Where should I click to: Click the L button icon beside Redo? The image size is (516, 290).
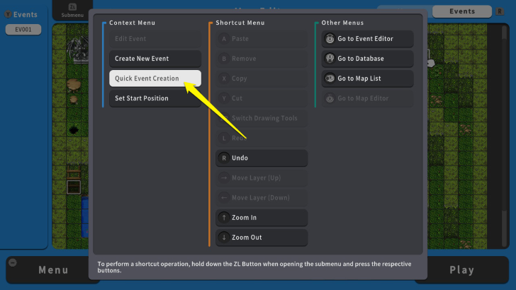224,138
